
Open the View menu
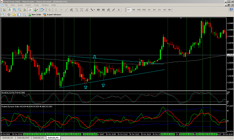13,5
